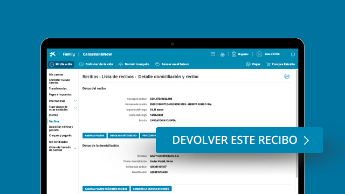Click issuer name GAS Y ELECTRICIDAD, S.A.
Screen dimensions: 345x194
pyautogui.click(x=164, y=156)
